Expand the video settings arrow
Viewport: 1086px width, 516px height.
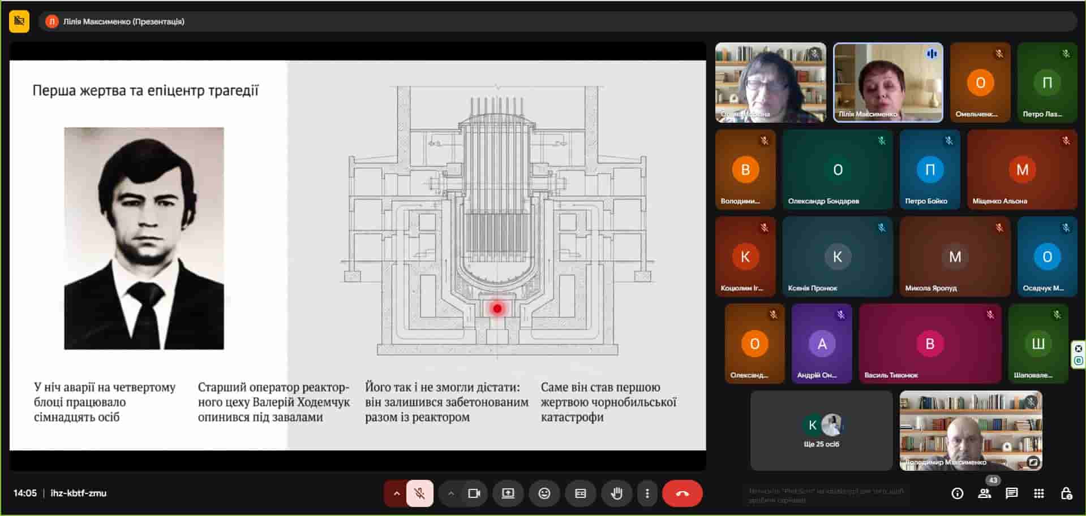tap(450, 493)
